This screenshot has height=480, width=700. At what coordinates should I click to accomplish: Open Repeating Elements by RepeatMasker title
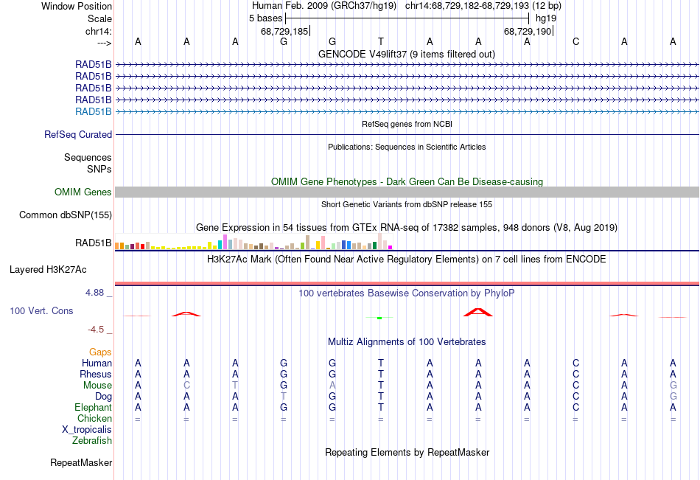point(407,452)
